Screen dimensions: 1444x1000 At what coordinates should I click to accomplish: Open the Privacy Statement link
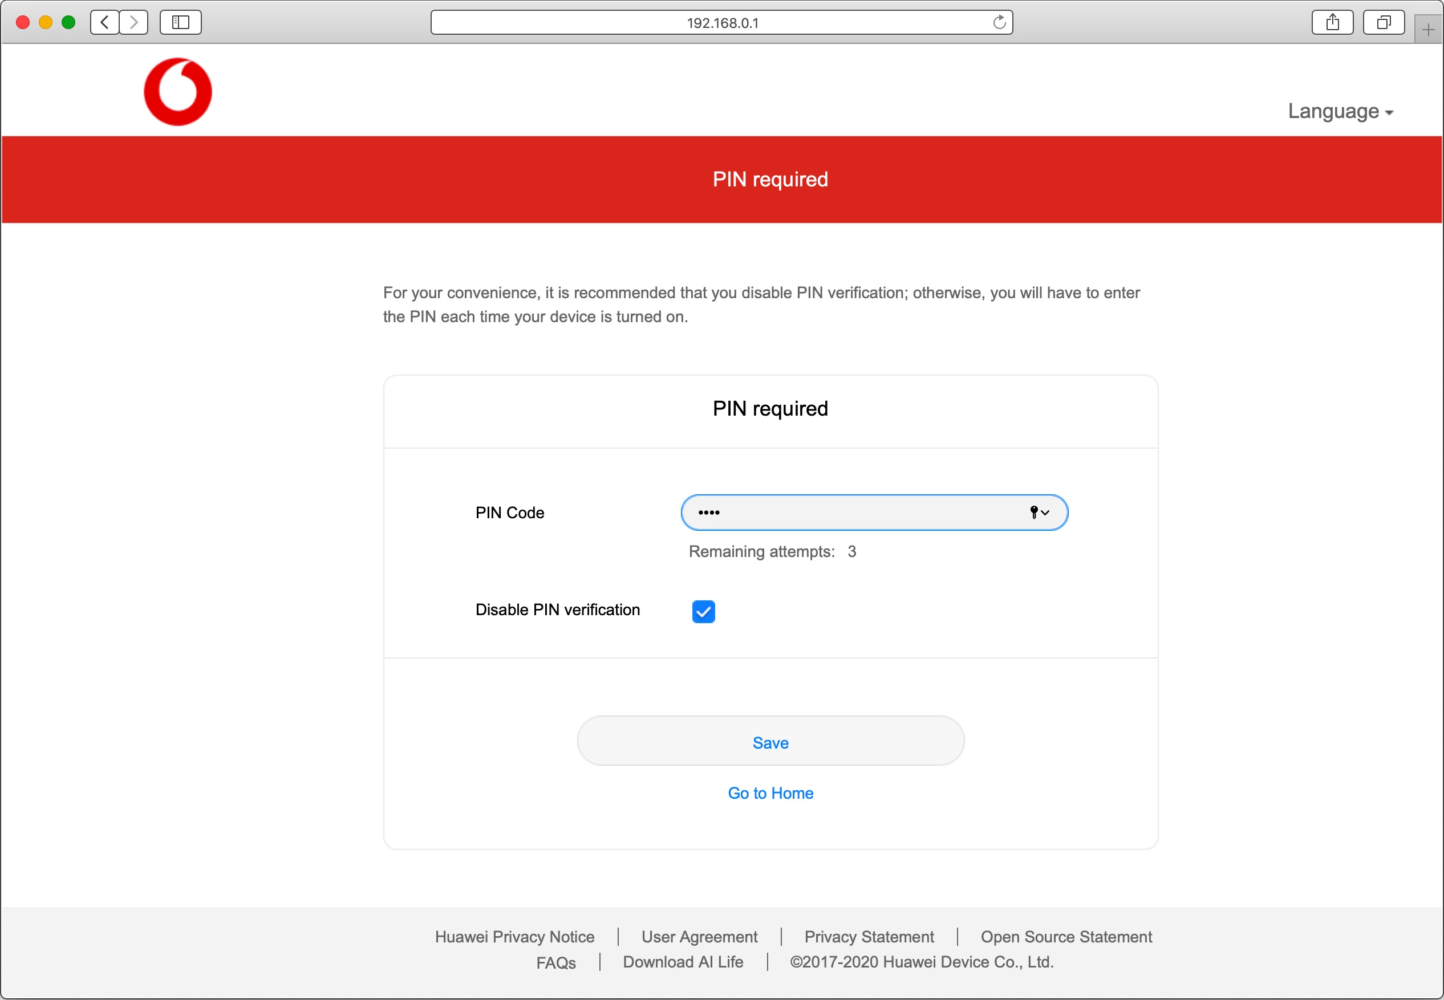[x=869, y=937]
